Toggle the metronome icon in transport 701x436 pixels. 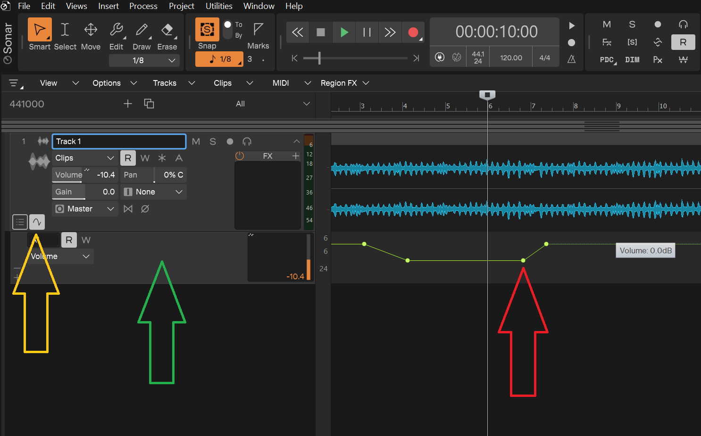(x=571, y=59)
